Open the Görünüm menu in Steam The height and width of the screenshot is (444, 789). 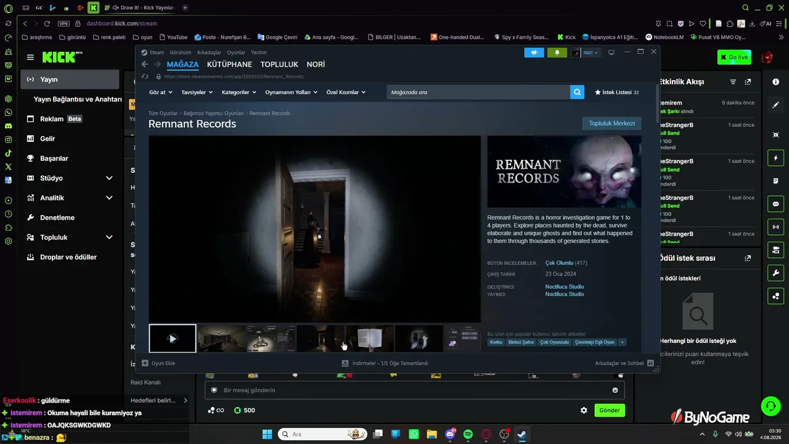(x=181, y=52)
